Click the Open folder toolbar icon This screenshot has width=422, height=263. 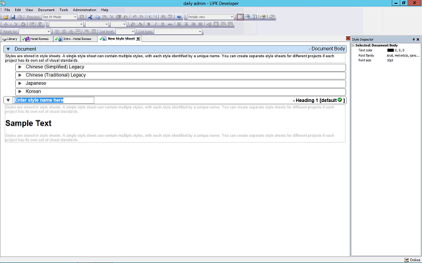pyautogui.click(x=5, y=16)
